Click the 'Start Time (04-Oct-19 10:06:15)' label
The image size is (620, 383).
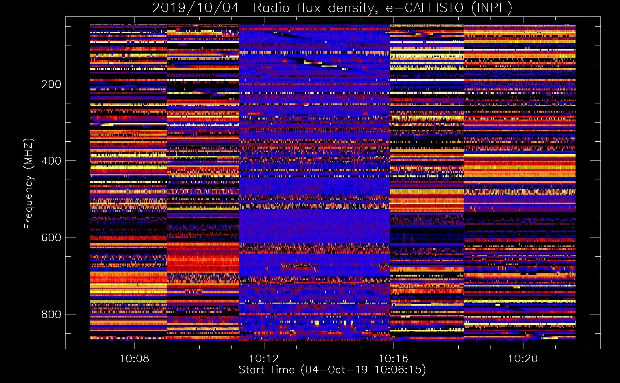tap(332, 370)
